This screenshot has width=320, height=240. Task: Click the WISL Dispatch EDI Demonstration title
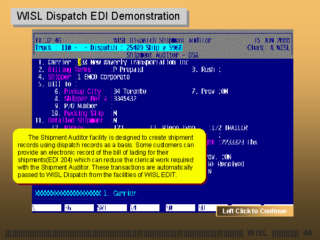pos(98,16)
